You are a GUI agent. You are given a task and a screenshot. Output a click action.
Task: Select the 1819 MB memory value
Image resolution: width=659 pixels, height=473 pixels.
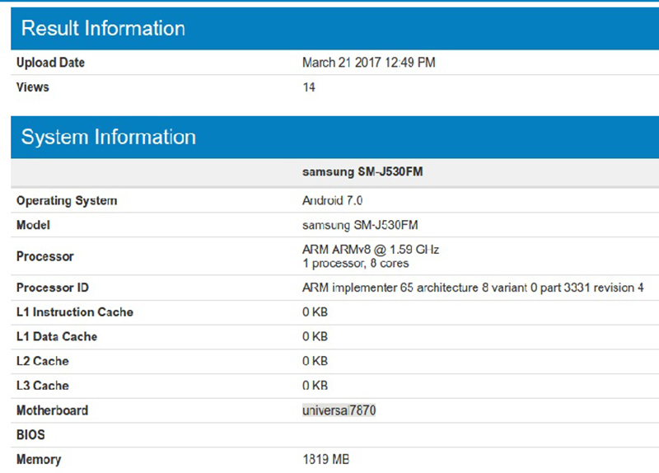[x=326, y=459]
